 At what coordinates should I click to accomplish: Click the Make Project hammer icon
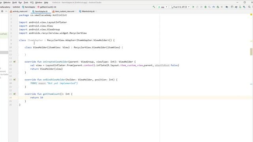(x=154, y=7)
